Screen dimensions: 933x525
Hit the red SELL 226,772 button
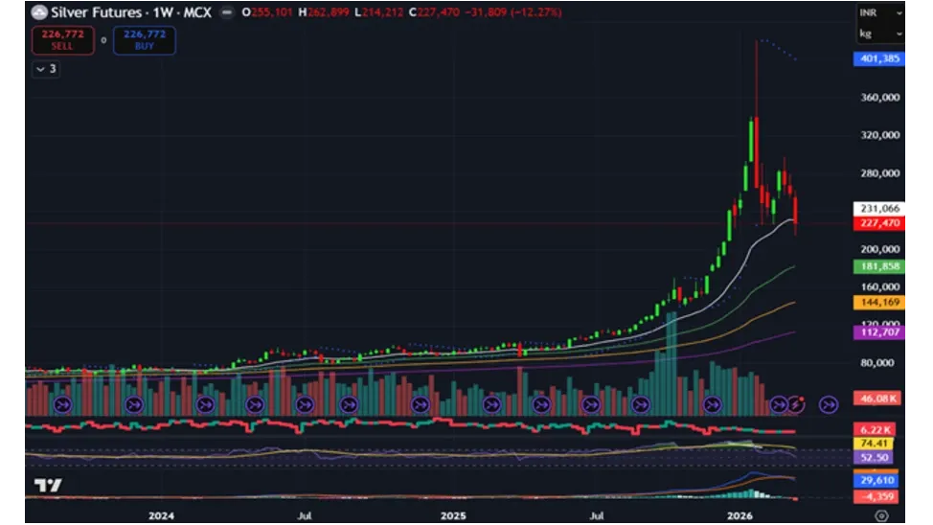tap(62, 40)
